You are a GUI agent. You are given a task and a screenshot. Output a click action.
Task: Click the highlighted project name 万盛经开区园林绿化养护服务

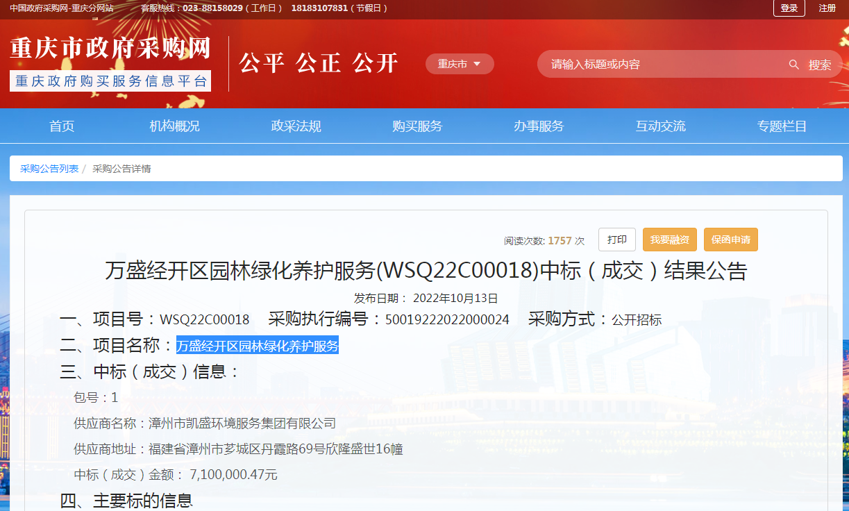point(258,345)
